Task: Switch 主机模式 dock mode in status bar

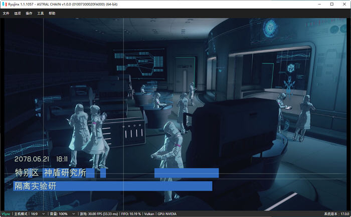Action: (21, 214)
